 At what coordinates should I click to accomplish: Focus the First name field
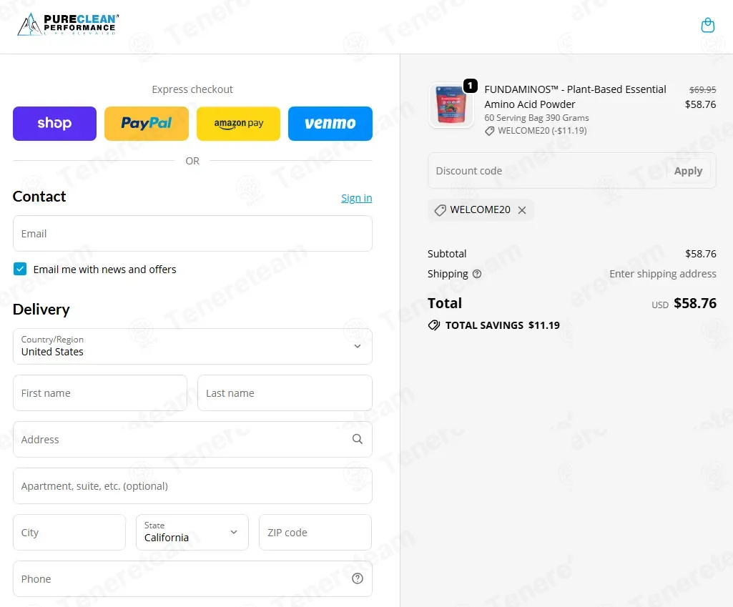[x=100, y=393]
